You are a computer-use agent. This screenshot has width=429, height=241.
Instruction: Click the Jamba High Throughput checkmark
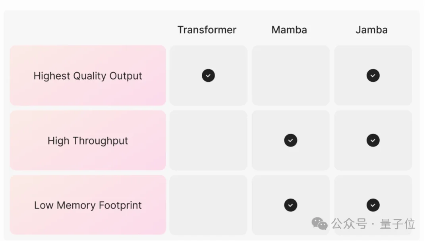(373, 140)
